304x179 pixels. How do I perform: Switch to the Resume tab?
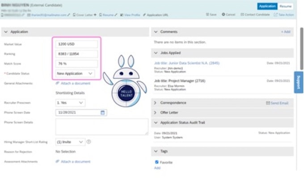click(285, 6)
